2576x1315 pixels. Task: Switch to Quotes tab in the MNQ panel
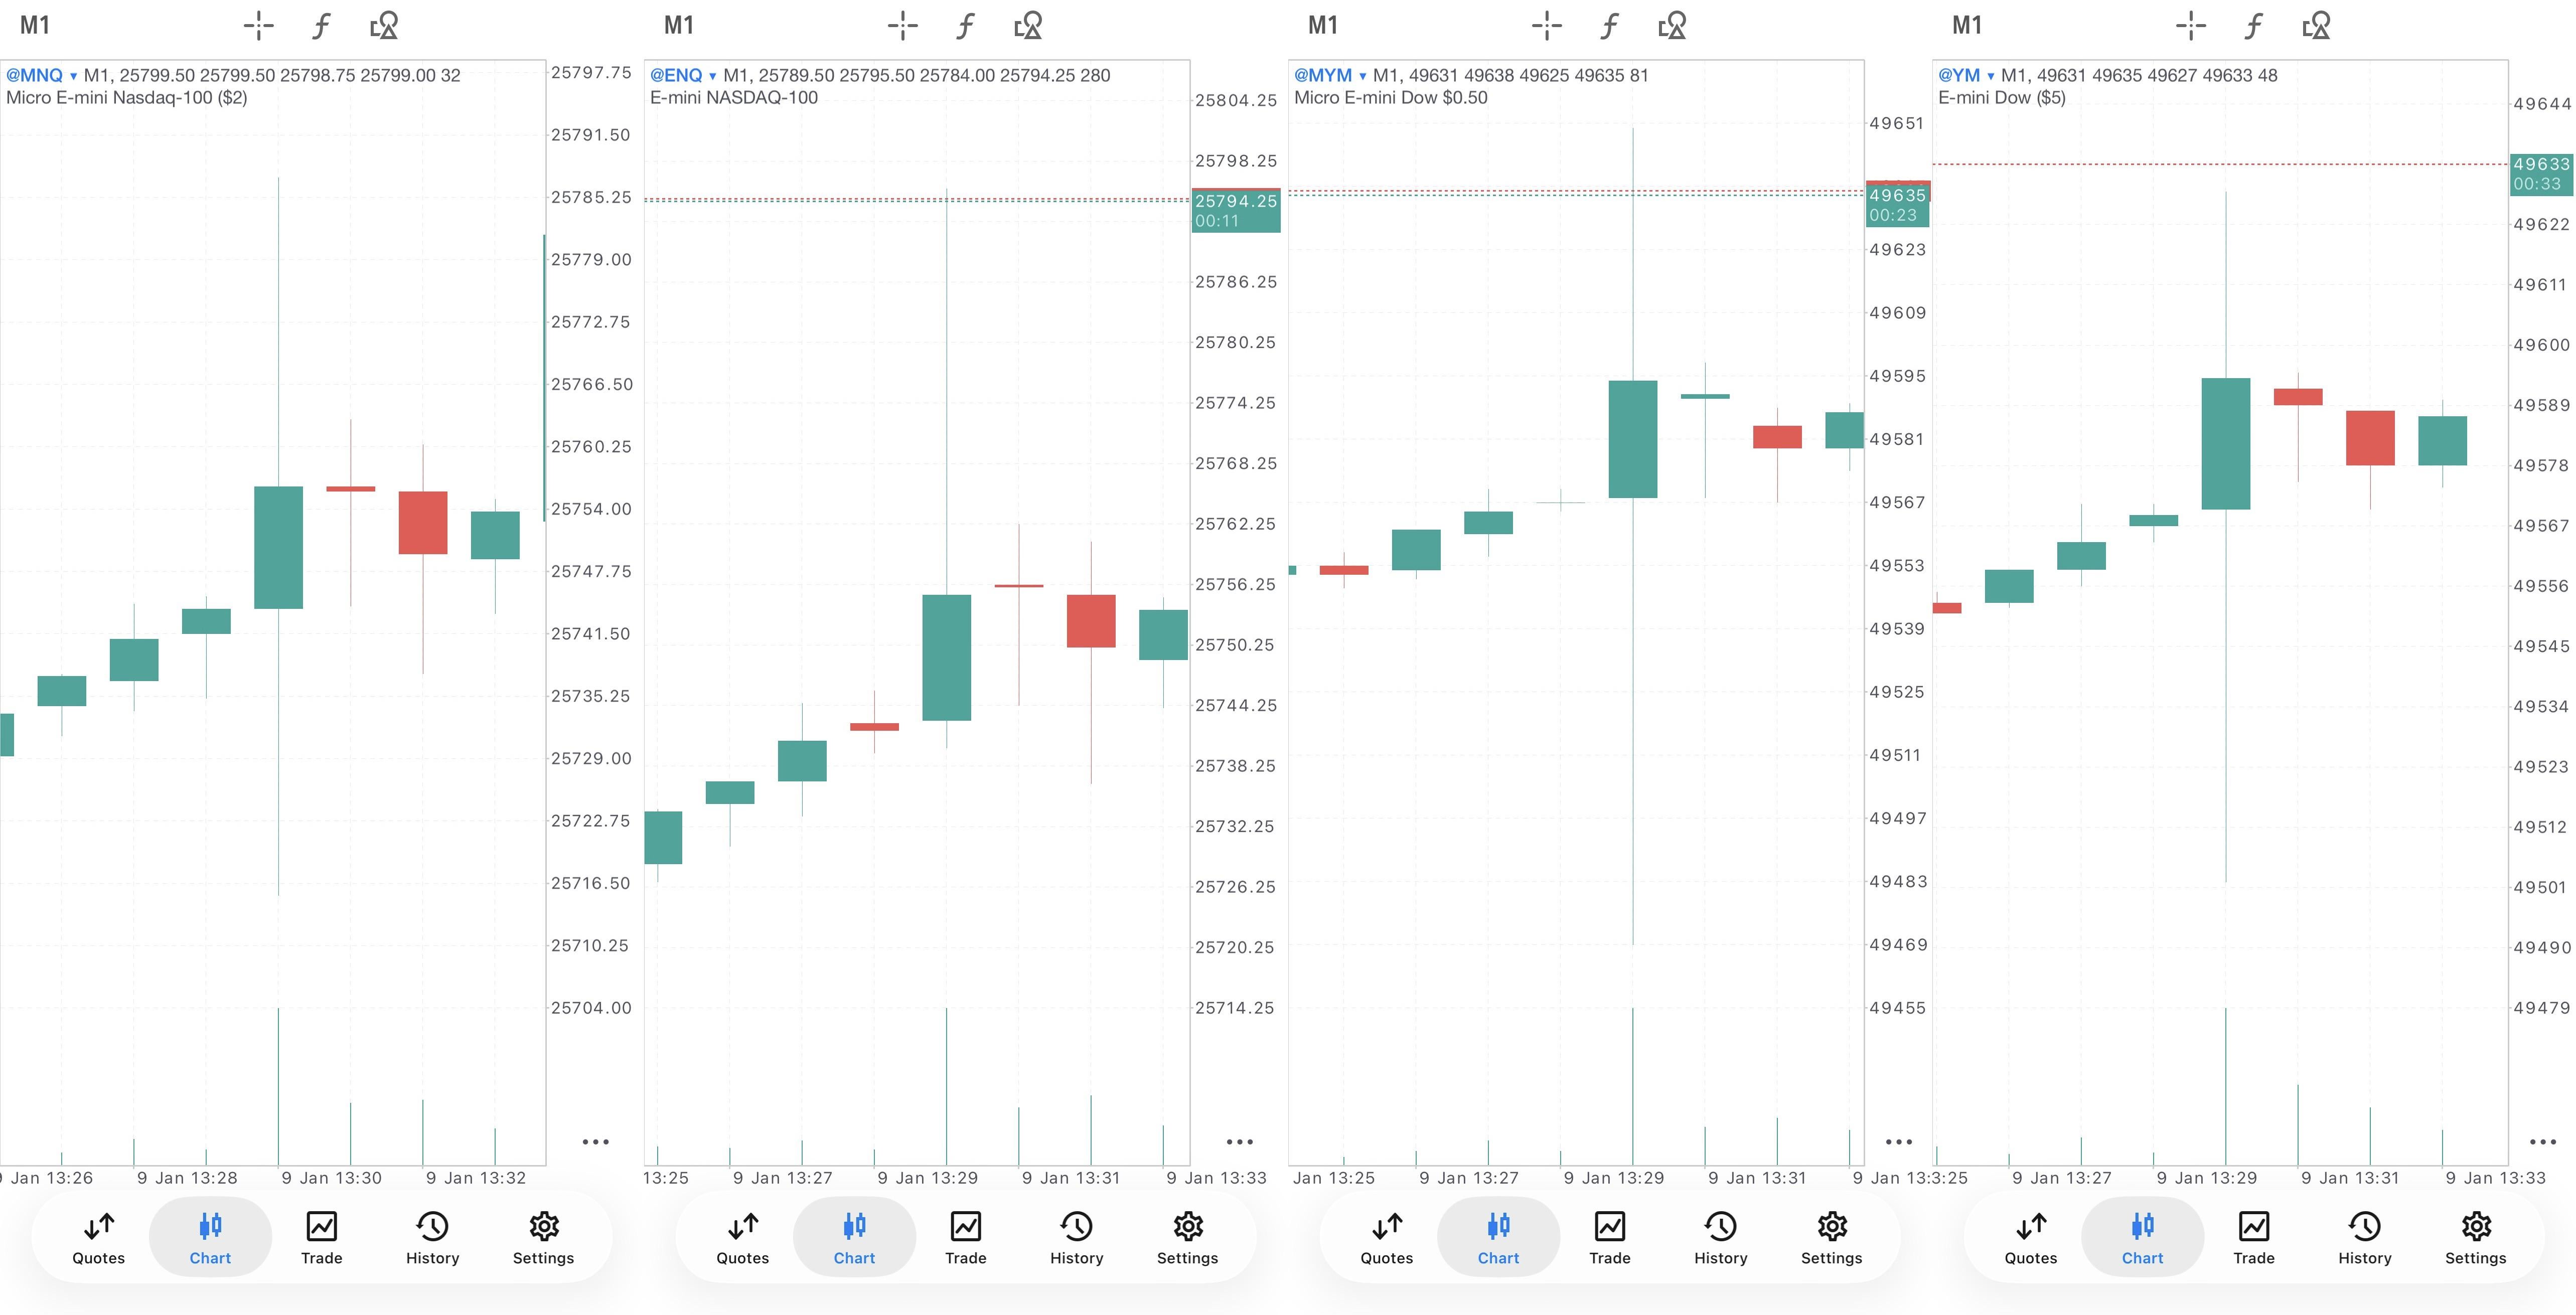point(98,1238)
